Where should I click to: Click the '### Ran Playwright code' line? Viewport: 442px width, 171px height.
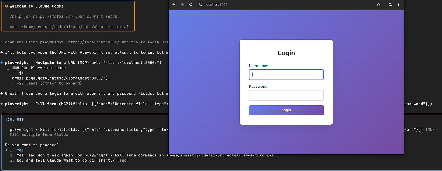coord(39,68)
